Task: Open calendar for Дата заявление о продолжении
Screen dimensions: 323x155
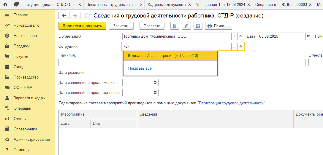Action: tap(155, 82)
